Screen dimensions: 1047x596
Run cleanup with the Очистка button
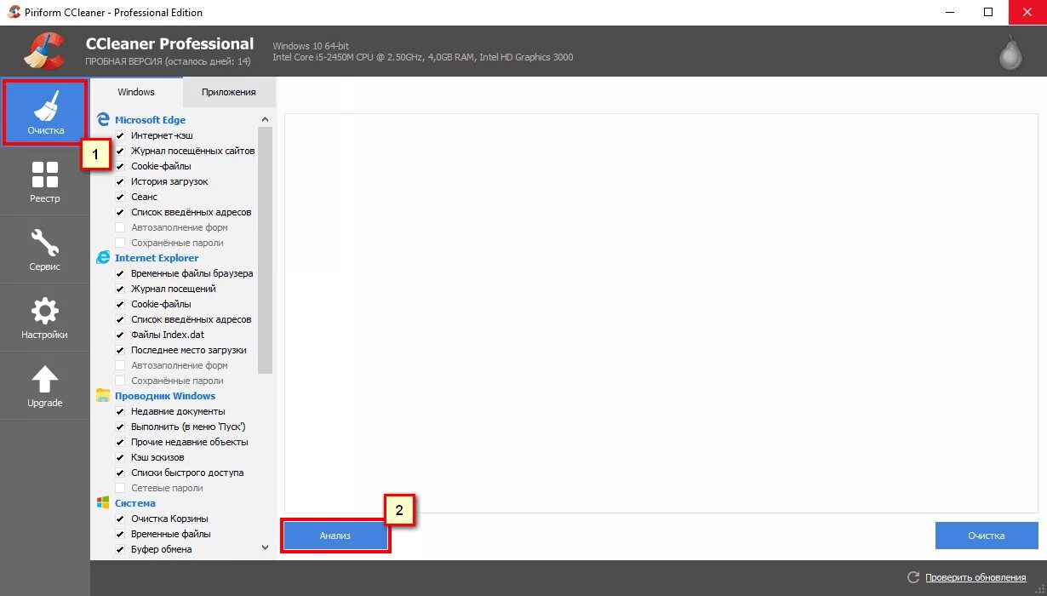coord(987,536)
